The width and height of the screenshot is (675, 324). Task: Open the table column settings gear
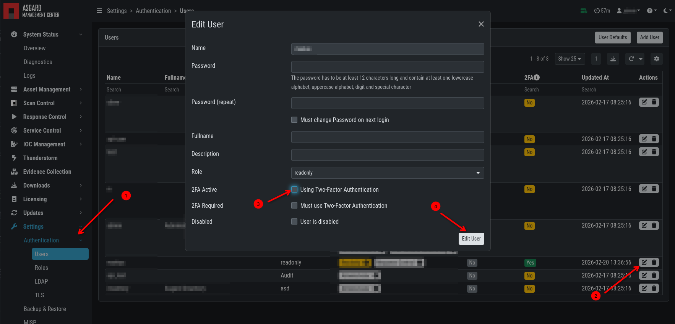coord(657,59)
